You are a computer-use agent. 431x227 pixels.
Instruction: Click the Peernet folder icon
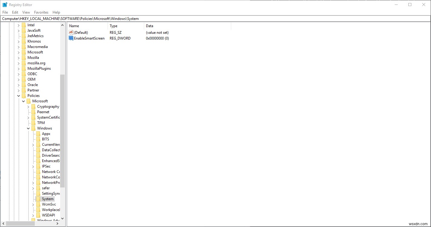[33, 112]
